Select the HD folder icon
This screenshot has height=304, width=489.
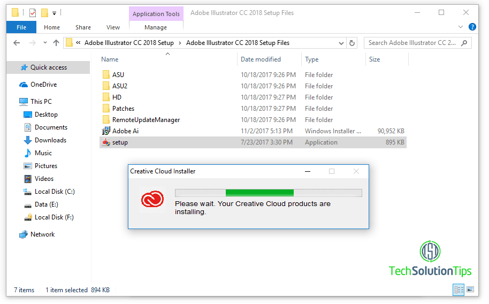(106, 97)
